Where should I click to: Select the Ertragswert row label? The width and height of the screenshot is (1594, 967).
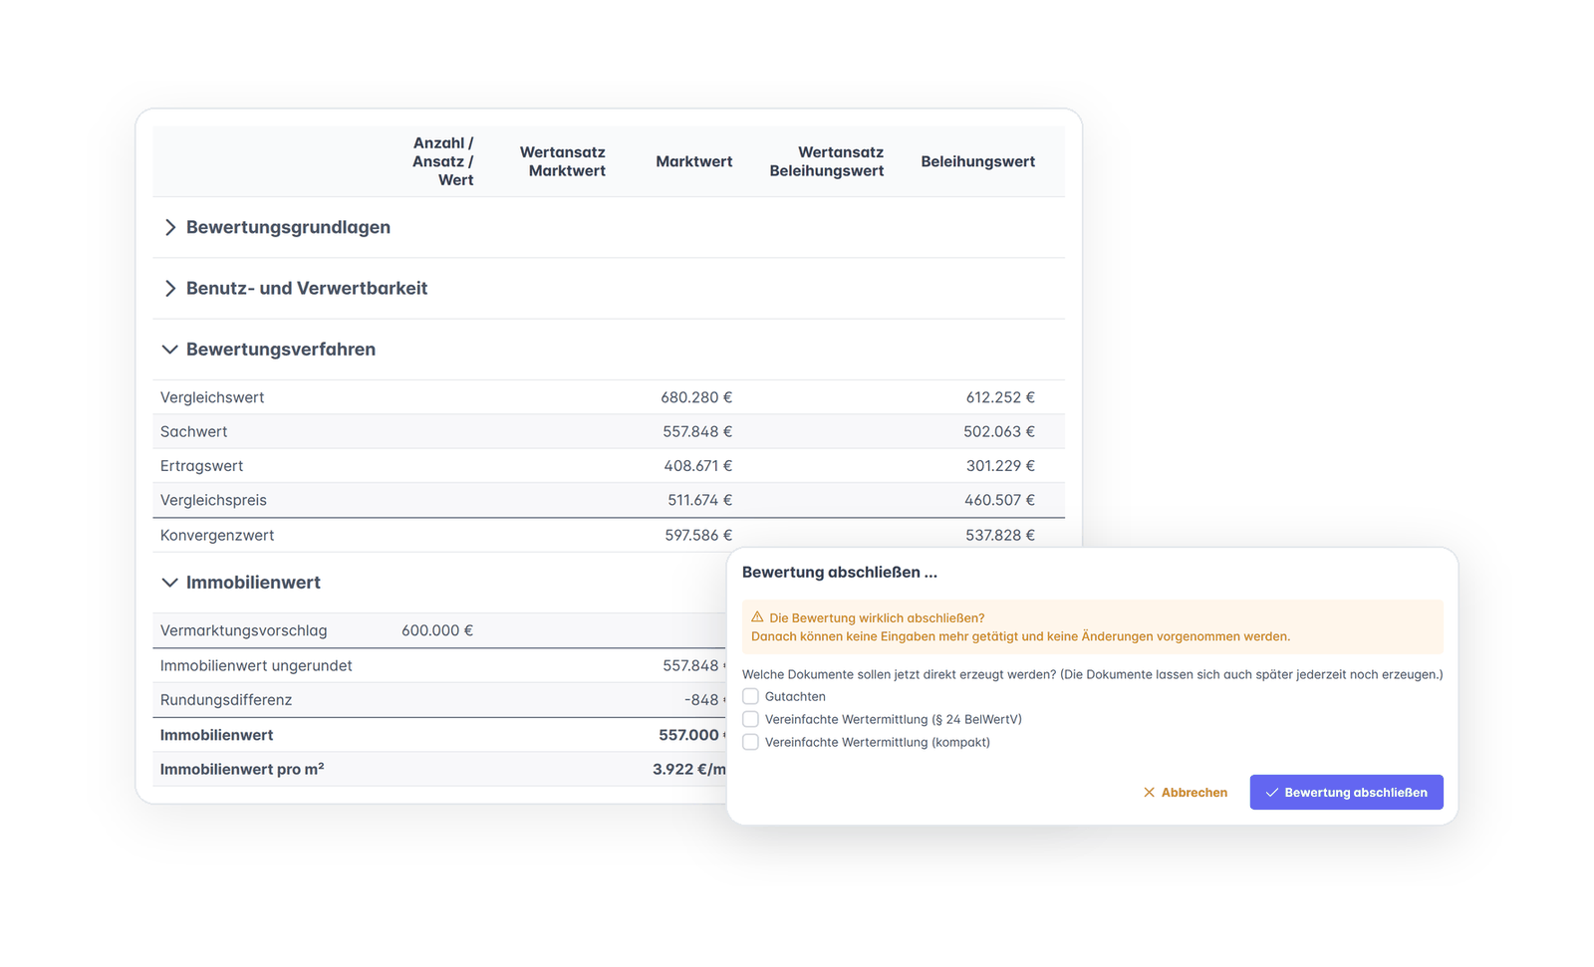click(x=201, y=466)
